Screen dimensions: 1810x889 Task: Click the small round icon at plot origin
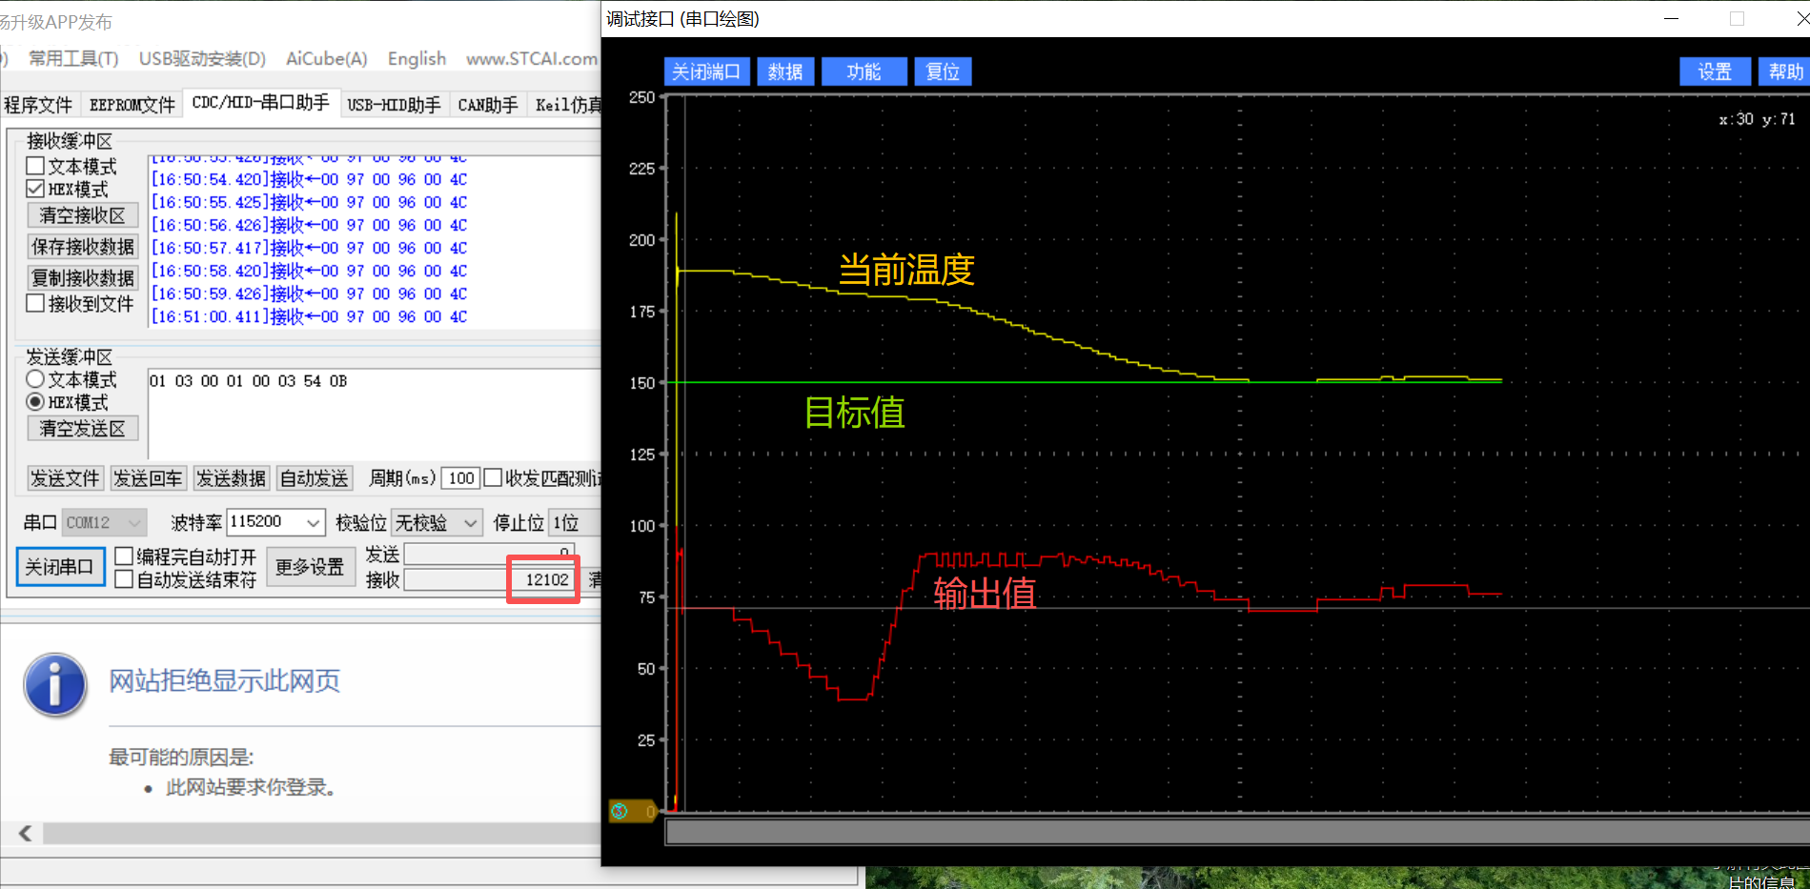pyautogui.click(x=620, y=811)
